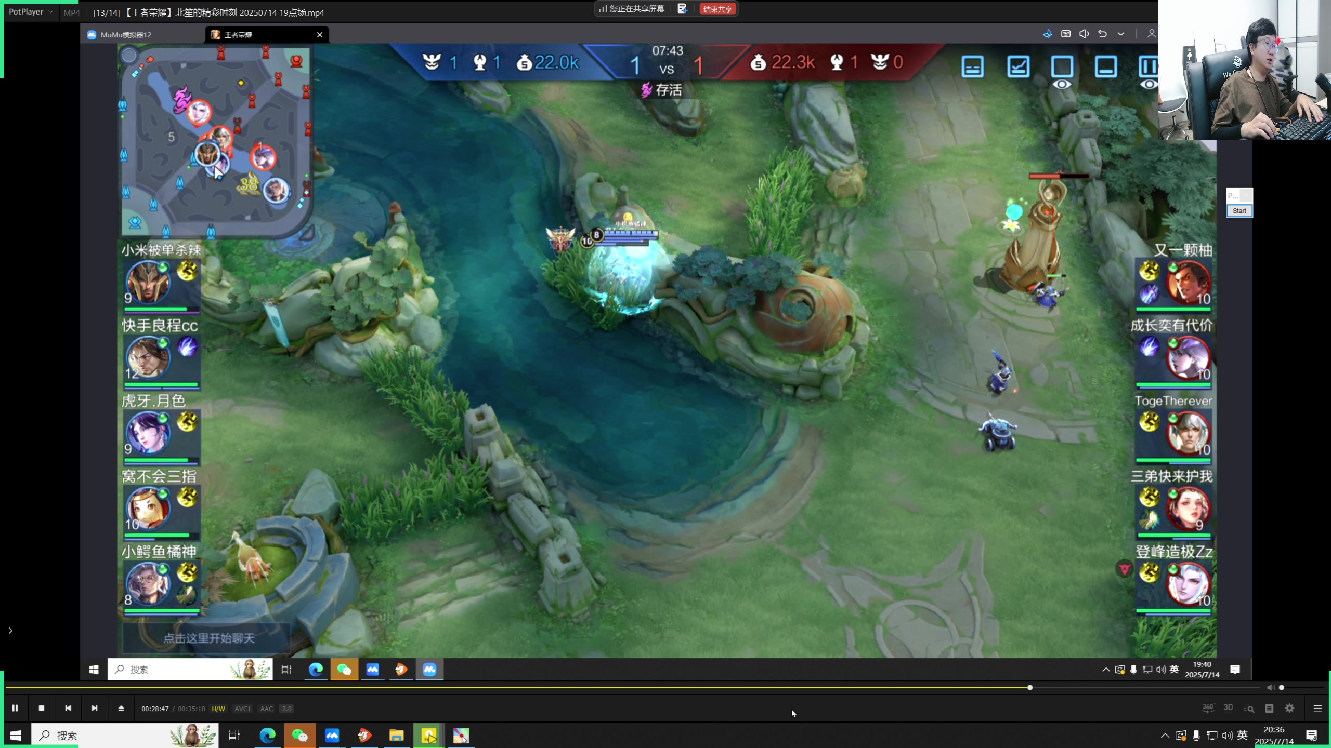This screenshot has width=1331, height=748.
Task: Close the 王者荣耀 tab
Action: 320,34
